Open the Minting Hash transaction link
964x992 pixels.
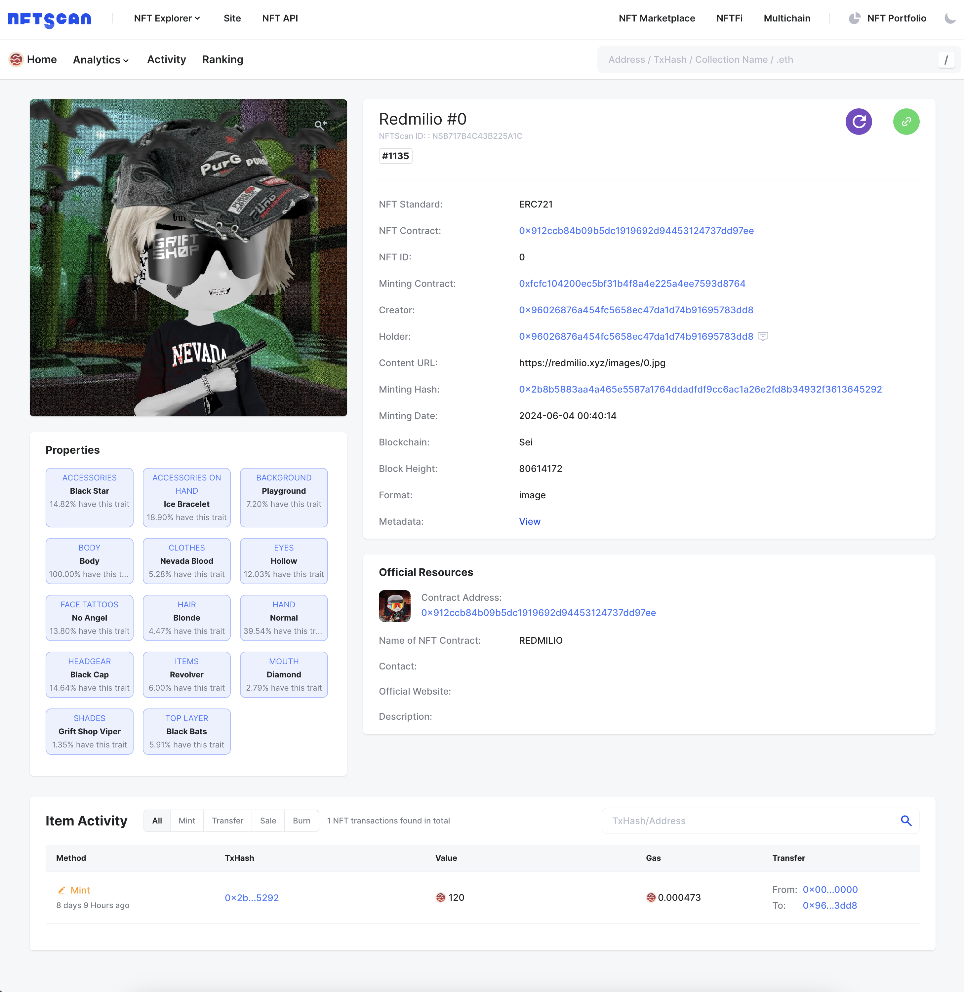[x=700, y=389]
